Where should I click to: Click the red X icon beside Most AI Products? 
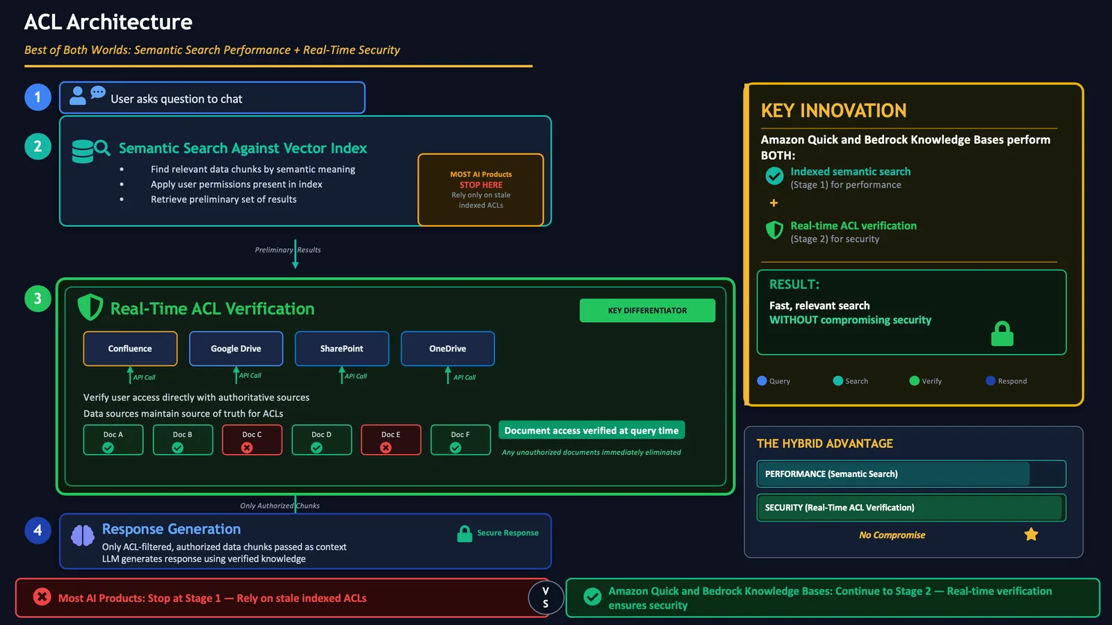click(42, 597)
